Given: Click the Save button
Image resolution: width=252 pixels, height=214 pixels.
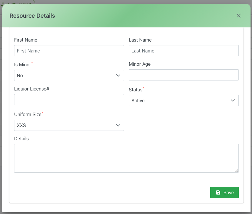Looking at the screenshot, I should click(x=224, y=192).
